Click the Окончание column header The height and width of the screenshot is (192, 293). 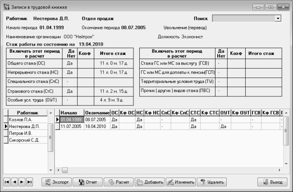[97, 112]
